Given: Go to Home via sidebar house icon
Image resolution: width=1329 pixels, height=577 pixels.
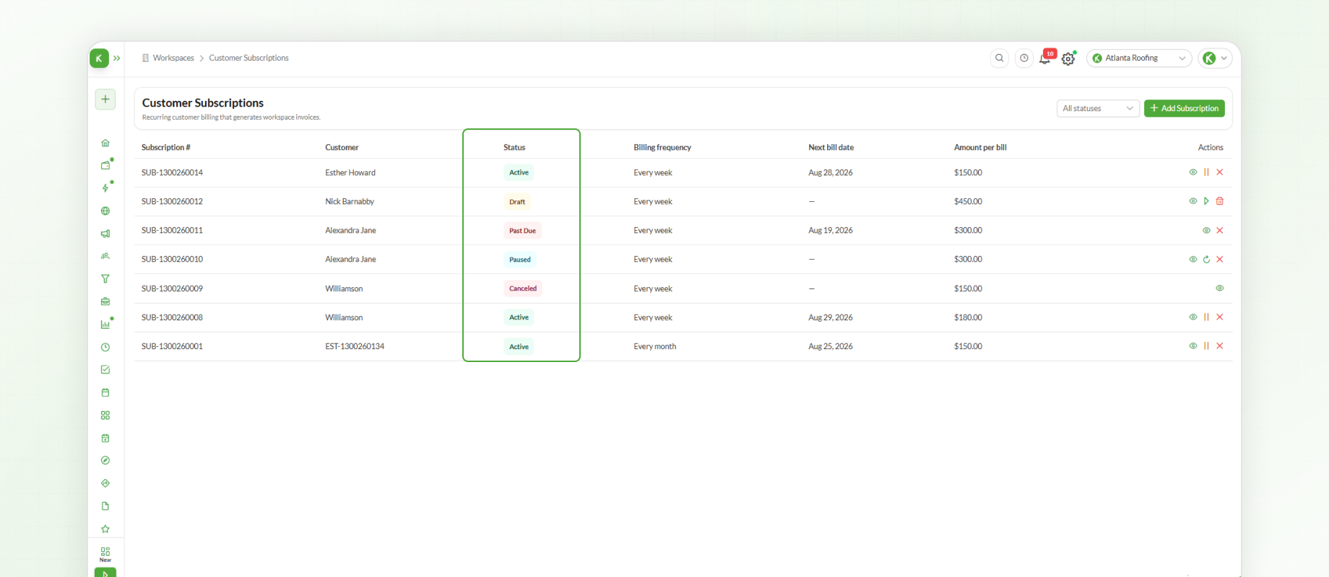Looking at the screenshot, I should point(105,143).
